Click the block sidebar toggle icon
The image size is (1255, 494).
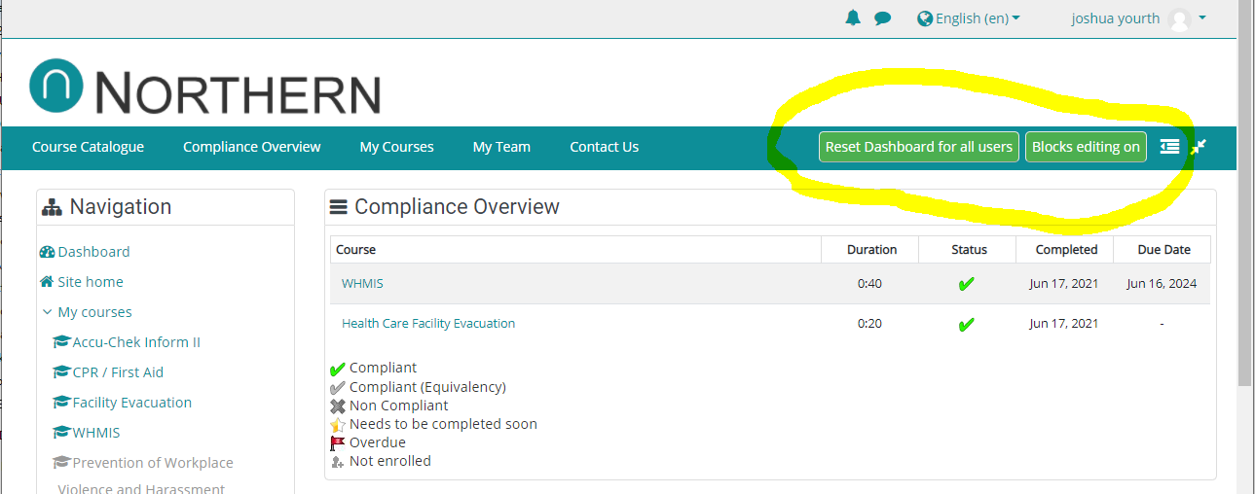(x=1169, y=147)
